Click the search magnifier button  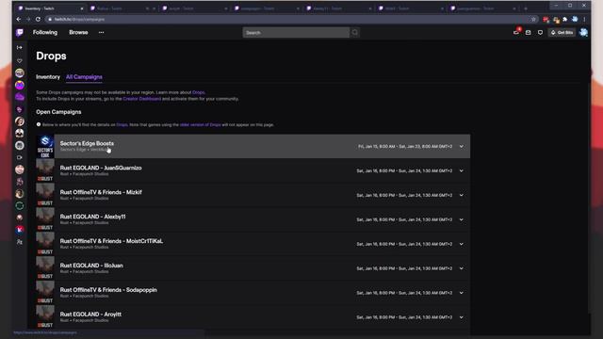coord(354,33)
